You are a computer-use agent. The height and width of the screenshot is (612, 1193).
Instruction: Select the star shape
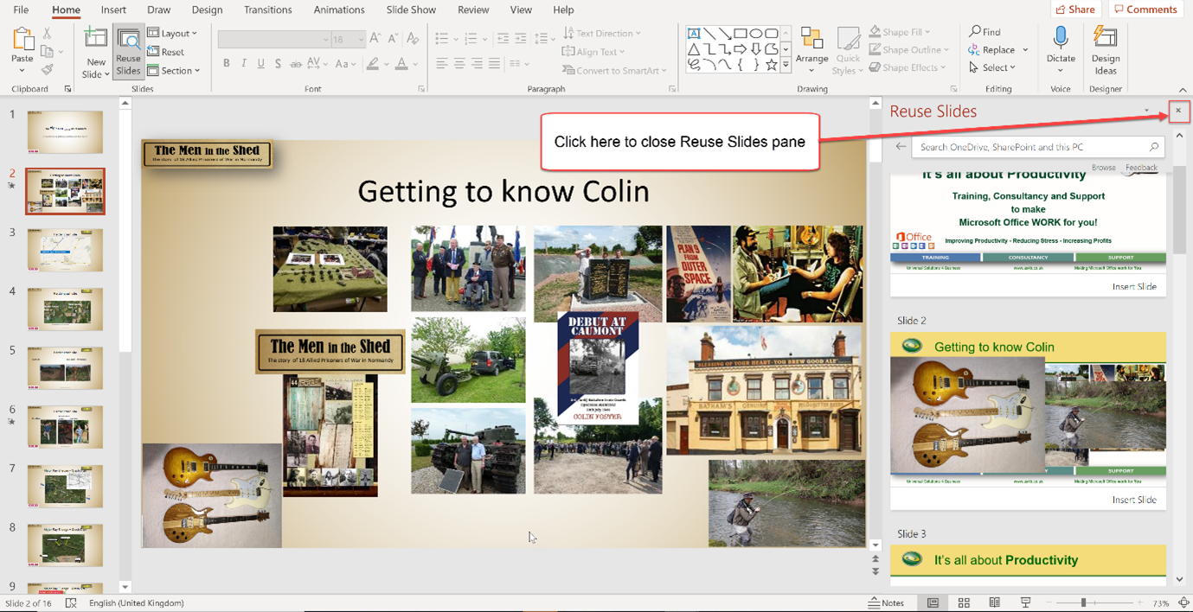771,65
